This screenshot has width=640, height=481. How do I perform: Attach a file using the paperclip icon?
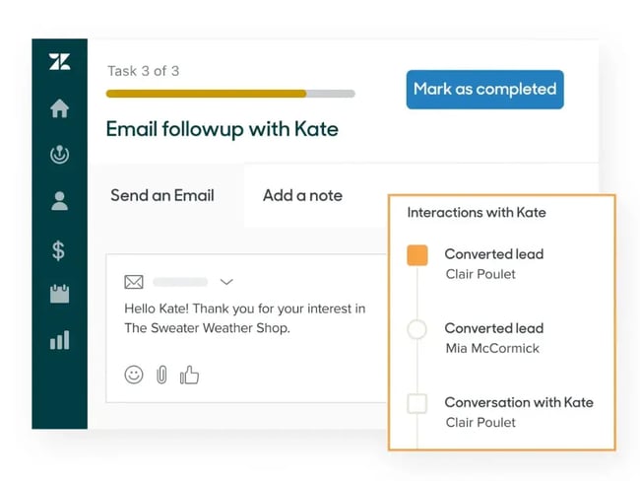[161, 375]
